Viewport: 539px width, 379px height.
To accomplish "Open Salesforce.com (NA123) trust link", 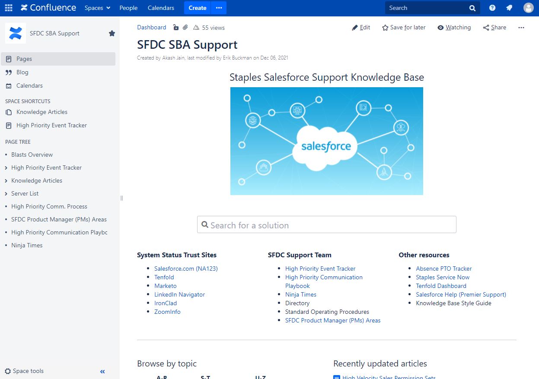I will click(x=186, y=268).
